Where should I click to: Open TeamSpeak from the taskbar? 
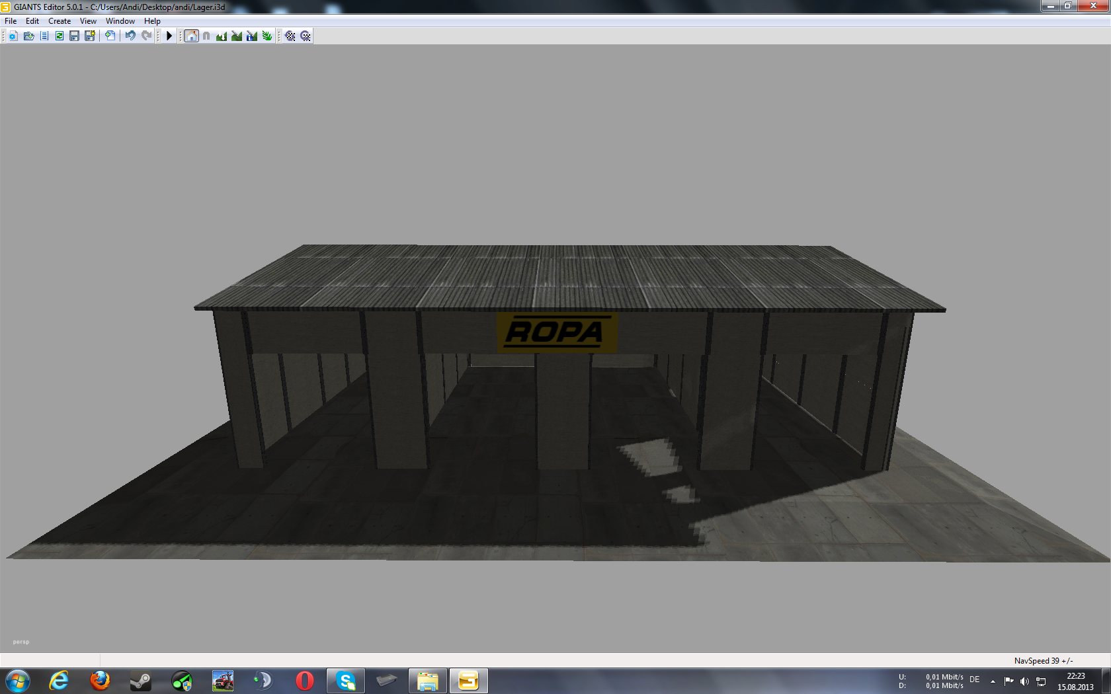tap(264, 681)
